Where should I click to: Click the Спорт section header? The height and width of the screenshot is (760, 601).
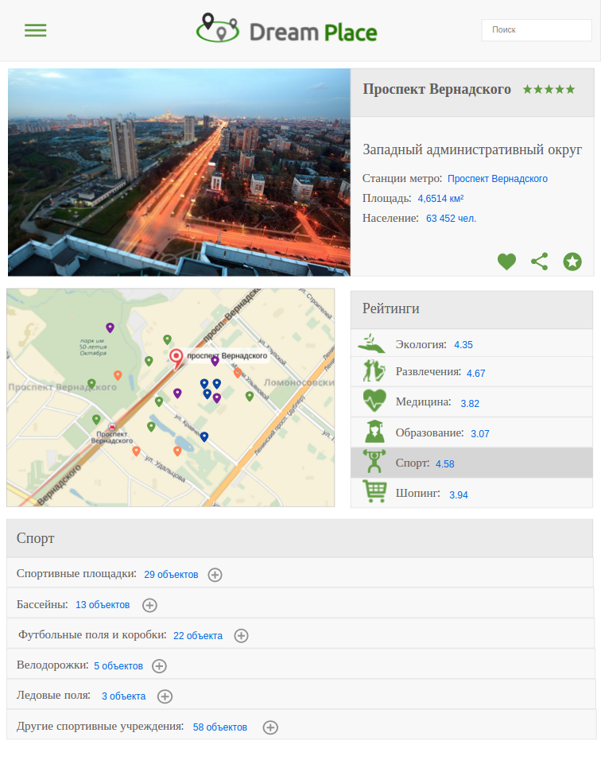pyautogui.click(x=300, y=538)
